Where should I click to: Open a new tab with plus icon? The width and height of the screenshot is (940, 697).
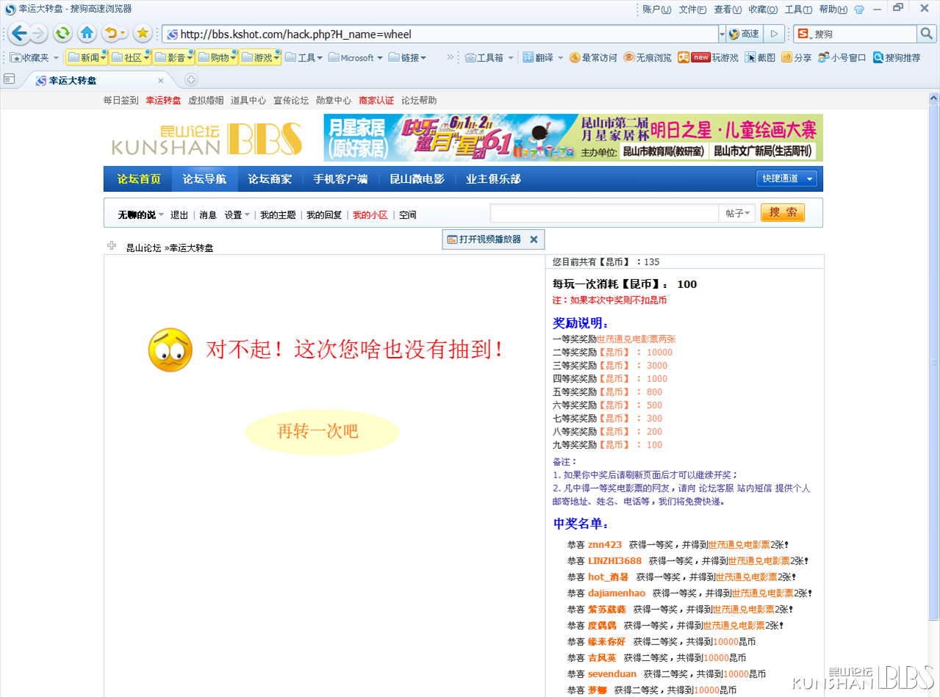[x=191, y=80]
